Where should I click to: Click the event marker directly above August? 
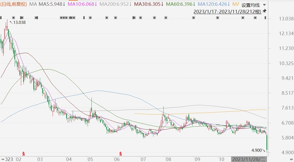pos(166,18)
